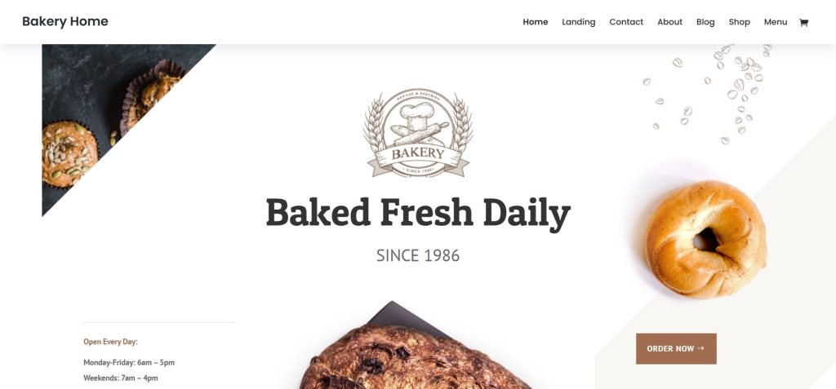Click the bagel image
Screen dimensions: 836x389
tap(705, 239)
